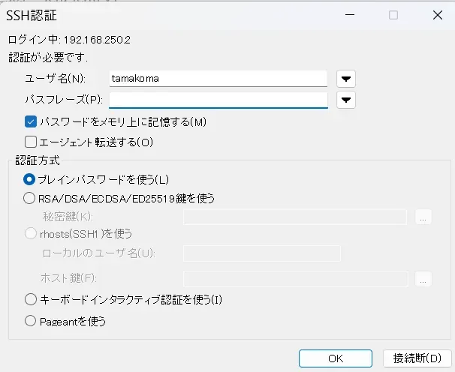
Task: Open the user name dropdown arrow
Action: [x=345, y=79]
